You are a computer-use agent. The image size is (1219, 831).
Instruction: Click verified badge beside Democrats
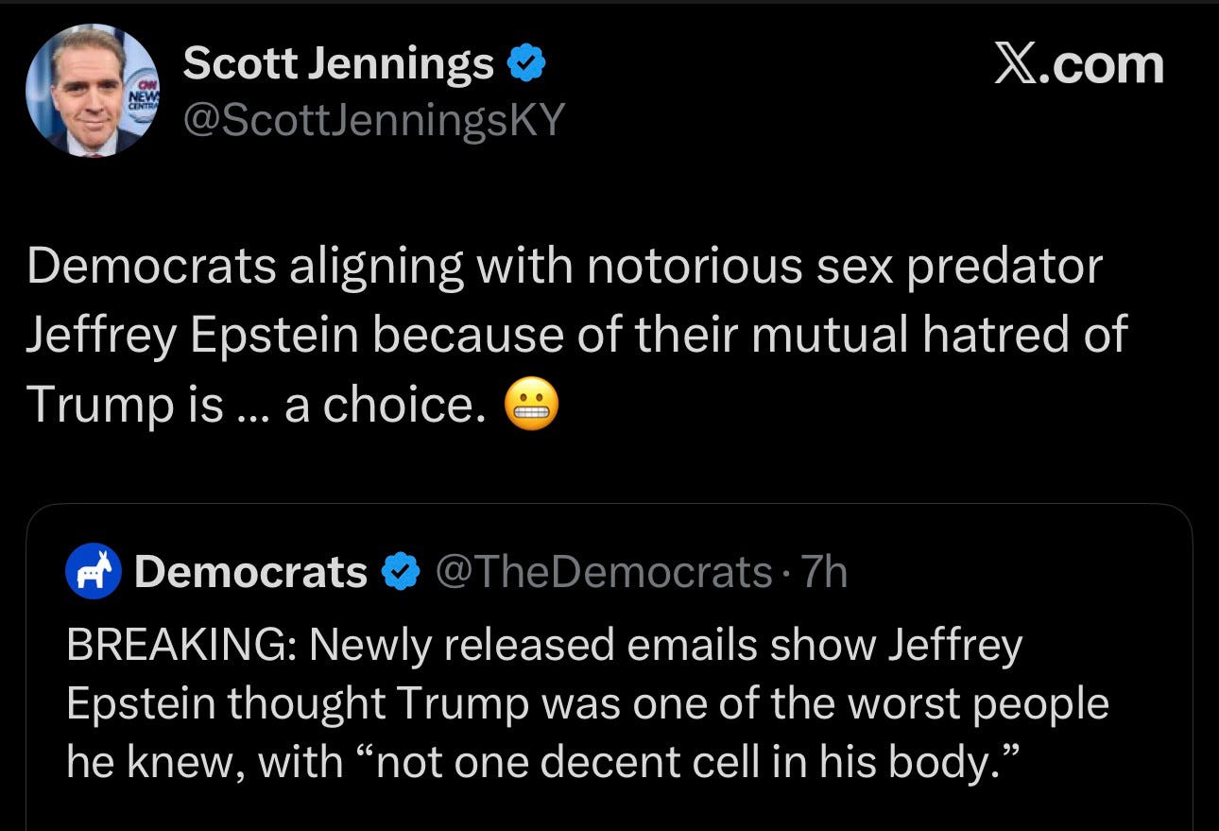pyautogui.click(x=400, y=572)
